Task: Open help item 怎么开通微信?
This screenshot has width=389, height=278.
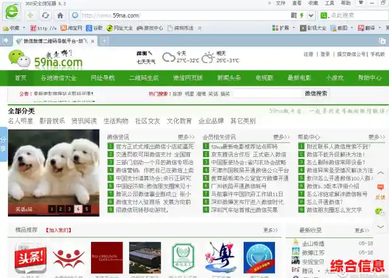Action: (x=325, y=202)
